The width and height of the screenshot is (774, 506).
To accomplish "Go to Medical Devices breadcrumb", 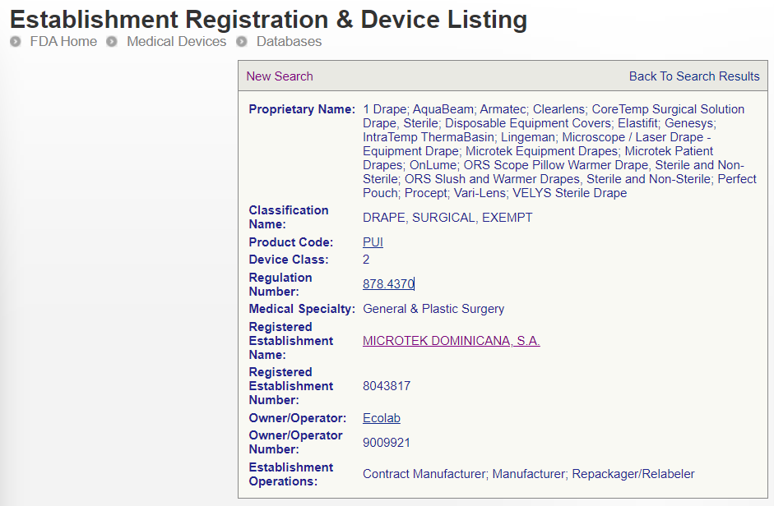I will point(176,41).
